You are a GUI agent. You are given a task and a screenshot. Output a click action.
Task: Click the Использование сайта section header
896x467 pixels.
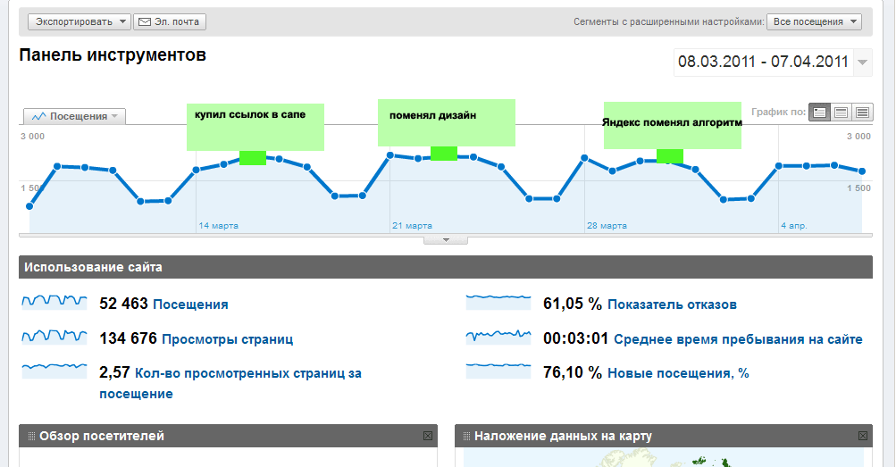(446, 267)
